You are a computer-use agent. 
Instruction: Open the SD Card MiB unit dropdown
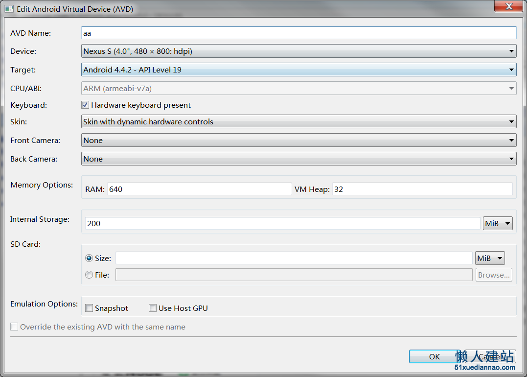point(490,259)
